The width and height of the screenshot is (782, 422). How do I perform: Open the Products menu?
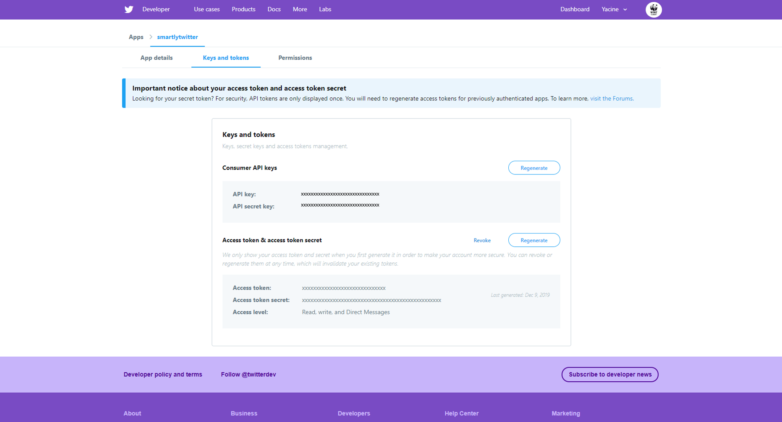(244, 9)
